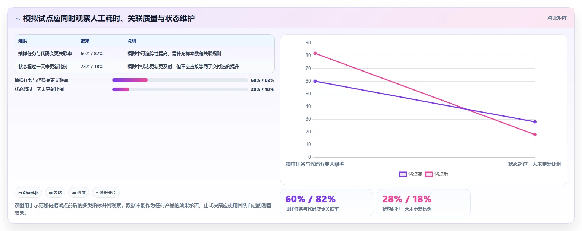Click the 模拟中状态更新更及时 description cell
Image resolution: width=582 pixels, height=231 pixels.
pos(183,67)
